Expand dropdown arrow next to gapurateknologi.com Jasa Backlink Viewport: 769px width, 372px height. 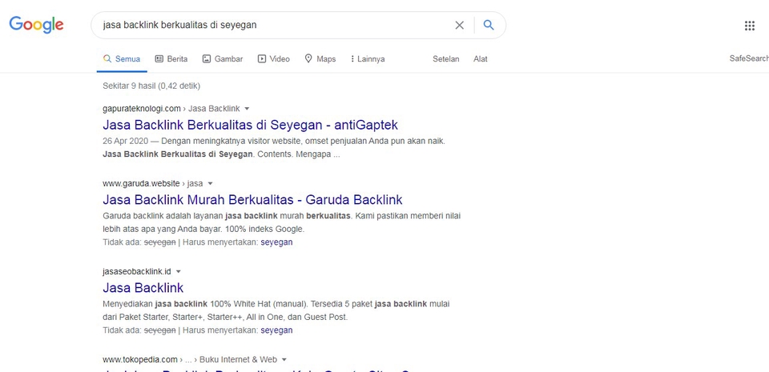click(x=247, y=109)
